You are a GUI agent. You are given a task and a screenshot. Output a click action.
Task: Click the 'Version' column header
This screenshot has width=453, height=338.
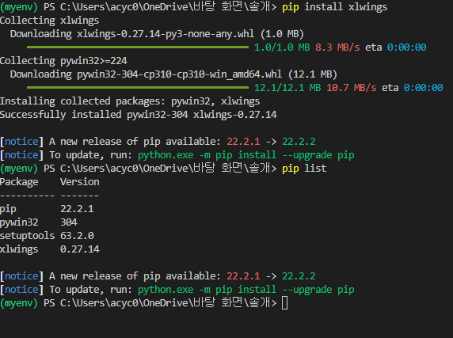(x=80, y=182)
